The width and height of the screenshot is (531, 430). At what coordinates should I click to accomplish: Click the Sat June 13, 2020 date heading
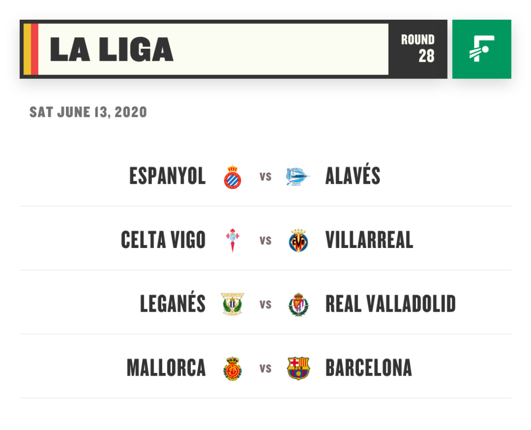point(88,112)
